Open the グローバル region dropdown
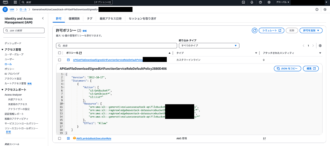 tap(282, 2)
